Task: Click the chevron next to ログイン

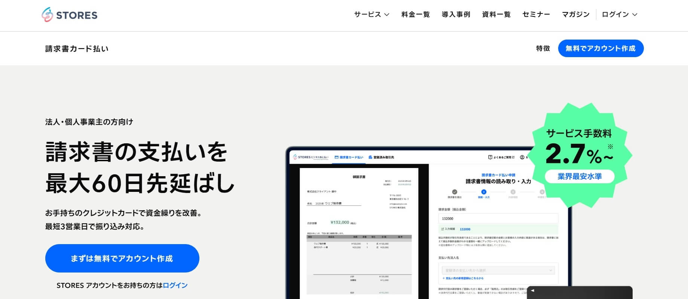Action: point(635,15)
